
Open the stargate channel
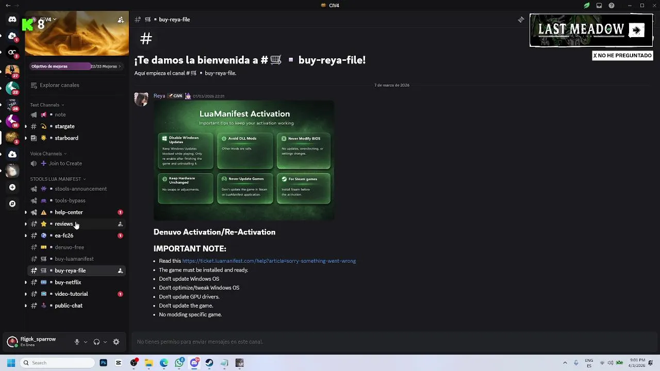pos(75,126)
